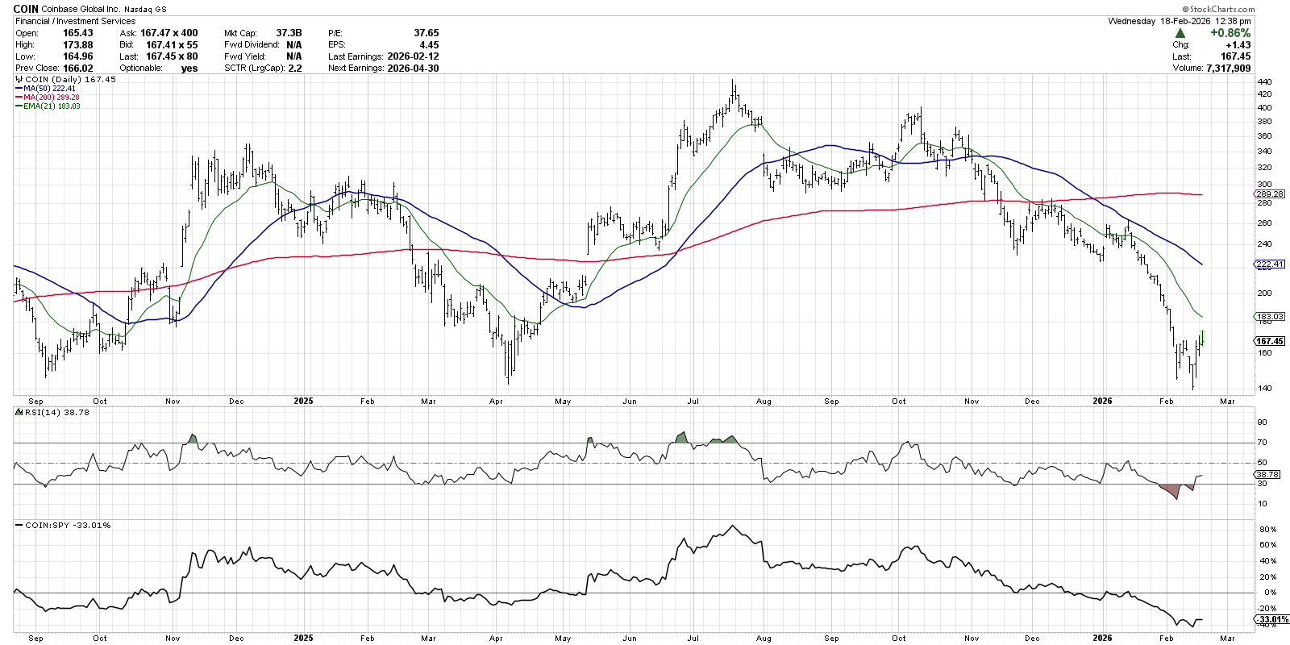
Task: Click the 183.03 EMA(21) price axis tag
Action: pyautogui.click(x=1270, y=317)
